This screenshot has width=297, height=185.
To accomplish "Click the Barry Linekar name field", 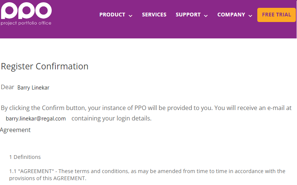I will [x=33, y=88].
